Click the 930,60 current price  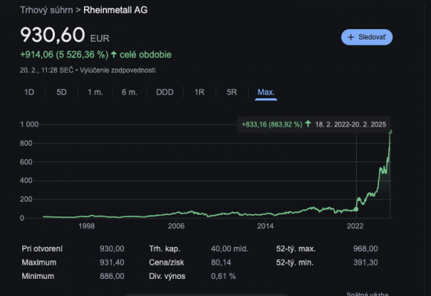[x=53, y=35]
